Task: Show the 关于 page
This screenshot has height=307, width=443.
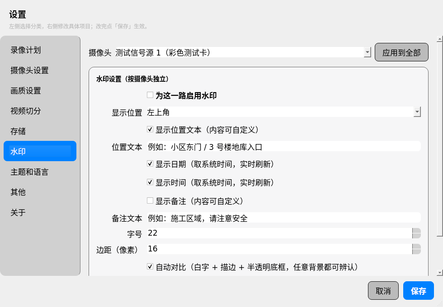Action: click(x=40, y=213)
